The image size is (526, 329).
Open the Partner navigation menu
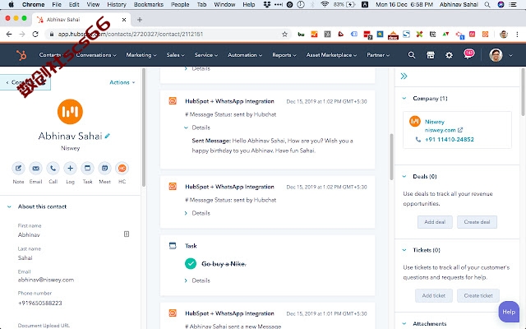(x=378, y=55)
